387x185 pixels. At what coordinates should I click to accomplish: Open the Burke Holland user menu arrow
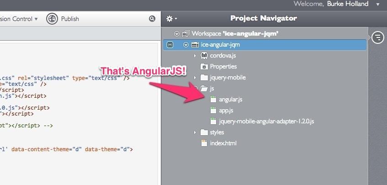(378, 4)
